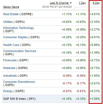Open the Materials sector link
This screenshot has width=103, height=104.
tap(9, 68)
